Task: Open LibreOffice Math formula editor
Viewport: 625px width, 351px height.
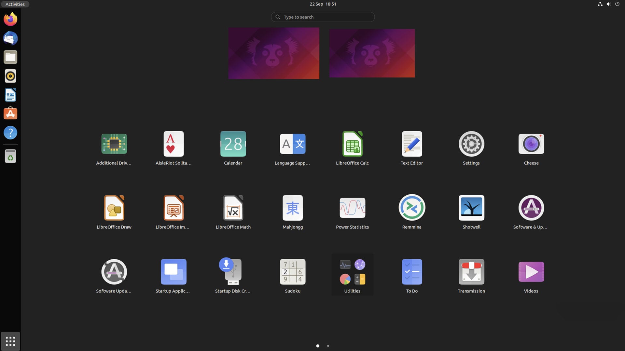Action: [x=233, y=207]
